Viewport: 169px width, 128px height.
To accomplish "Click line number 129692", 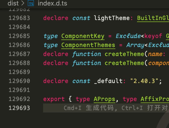I will (19, 99).
